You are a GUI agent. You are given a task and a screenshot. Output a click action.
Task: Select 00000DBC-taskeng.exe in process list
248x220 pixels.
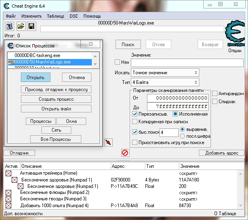50,55
